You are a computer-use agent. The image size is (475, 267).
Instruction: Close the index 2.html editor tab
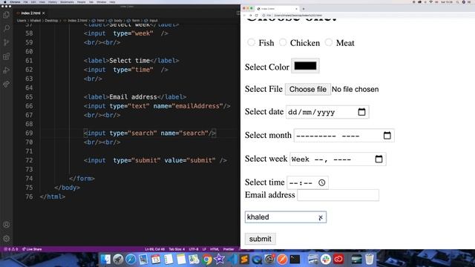tap(44, 13)
